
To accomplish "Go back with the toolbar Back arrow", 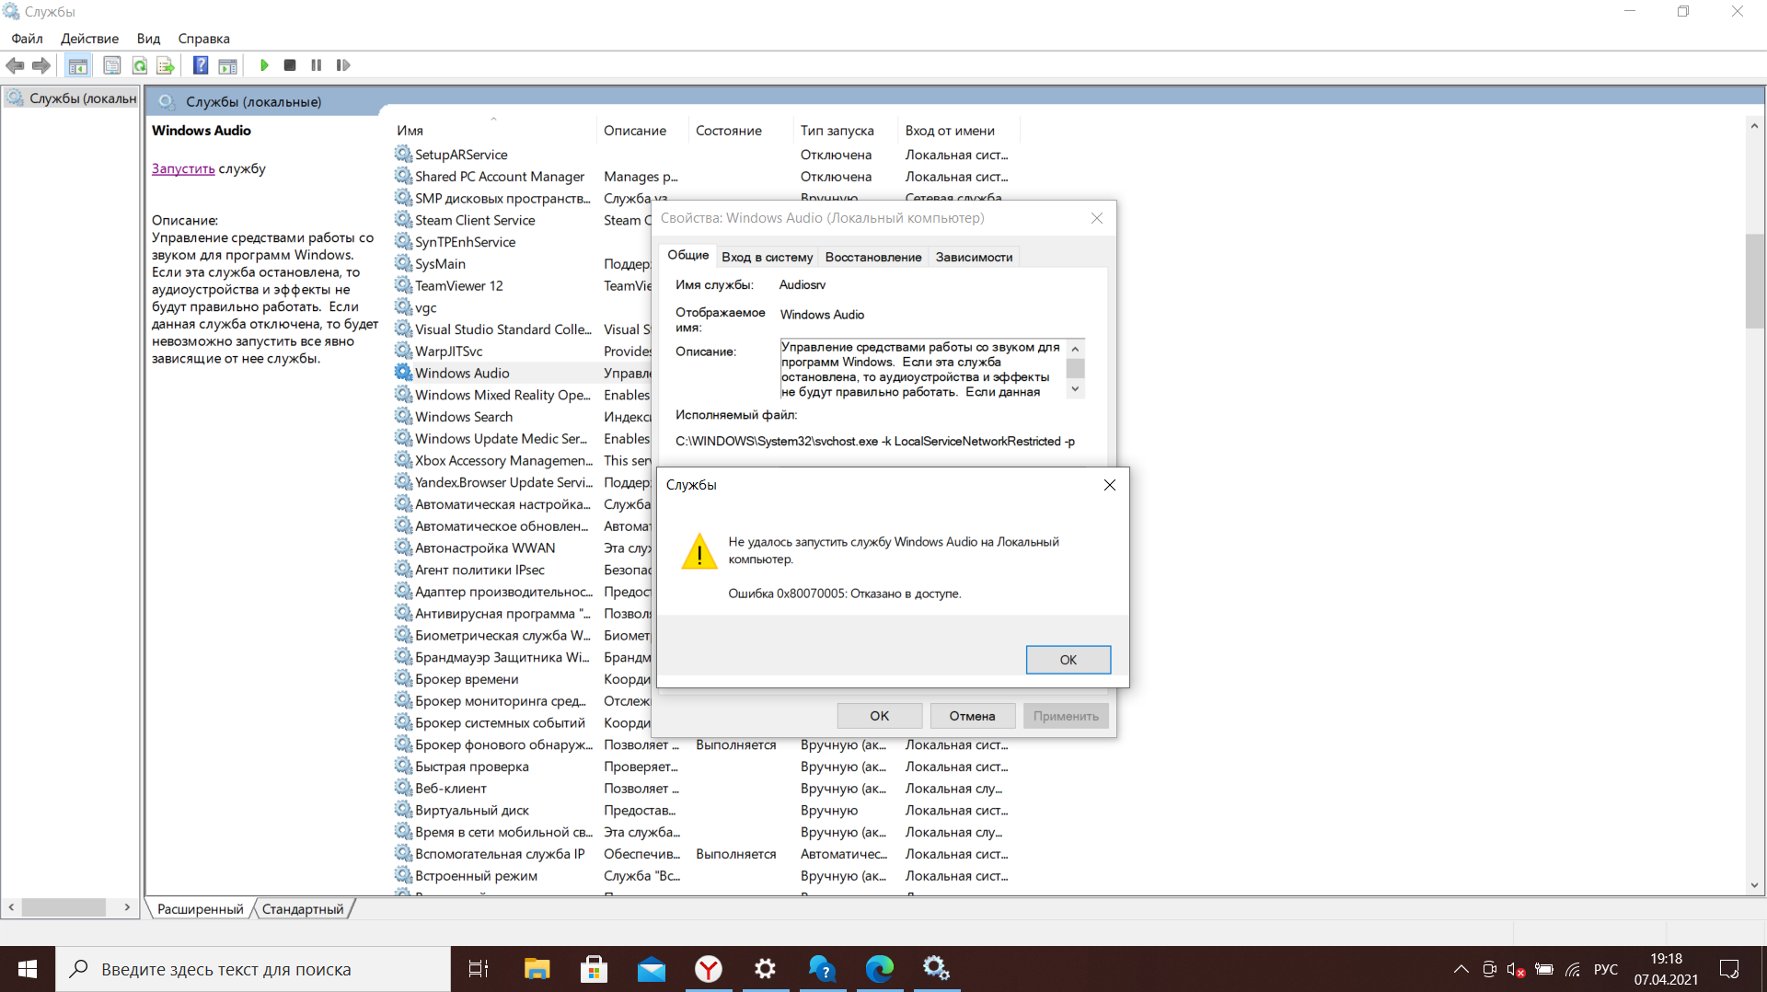I will pyautogui.click(x=15, y=65).
